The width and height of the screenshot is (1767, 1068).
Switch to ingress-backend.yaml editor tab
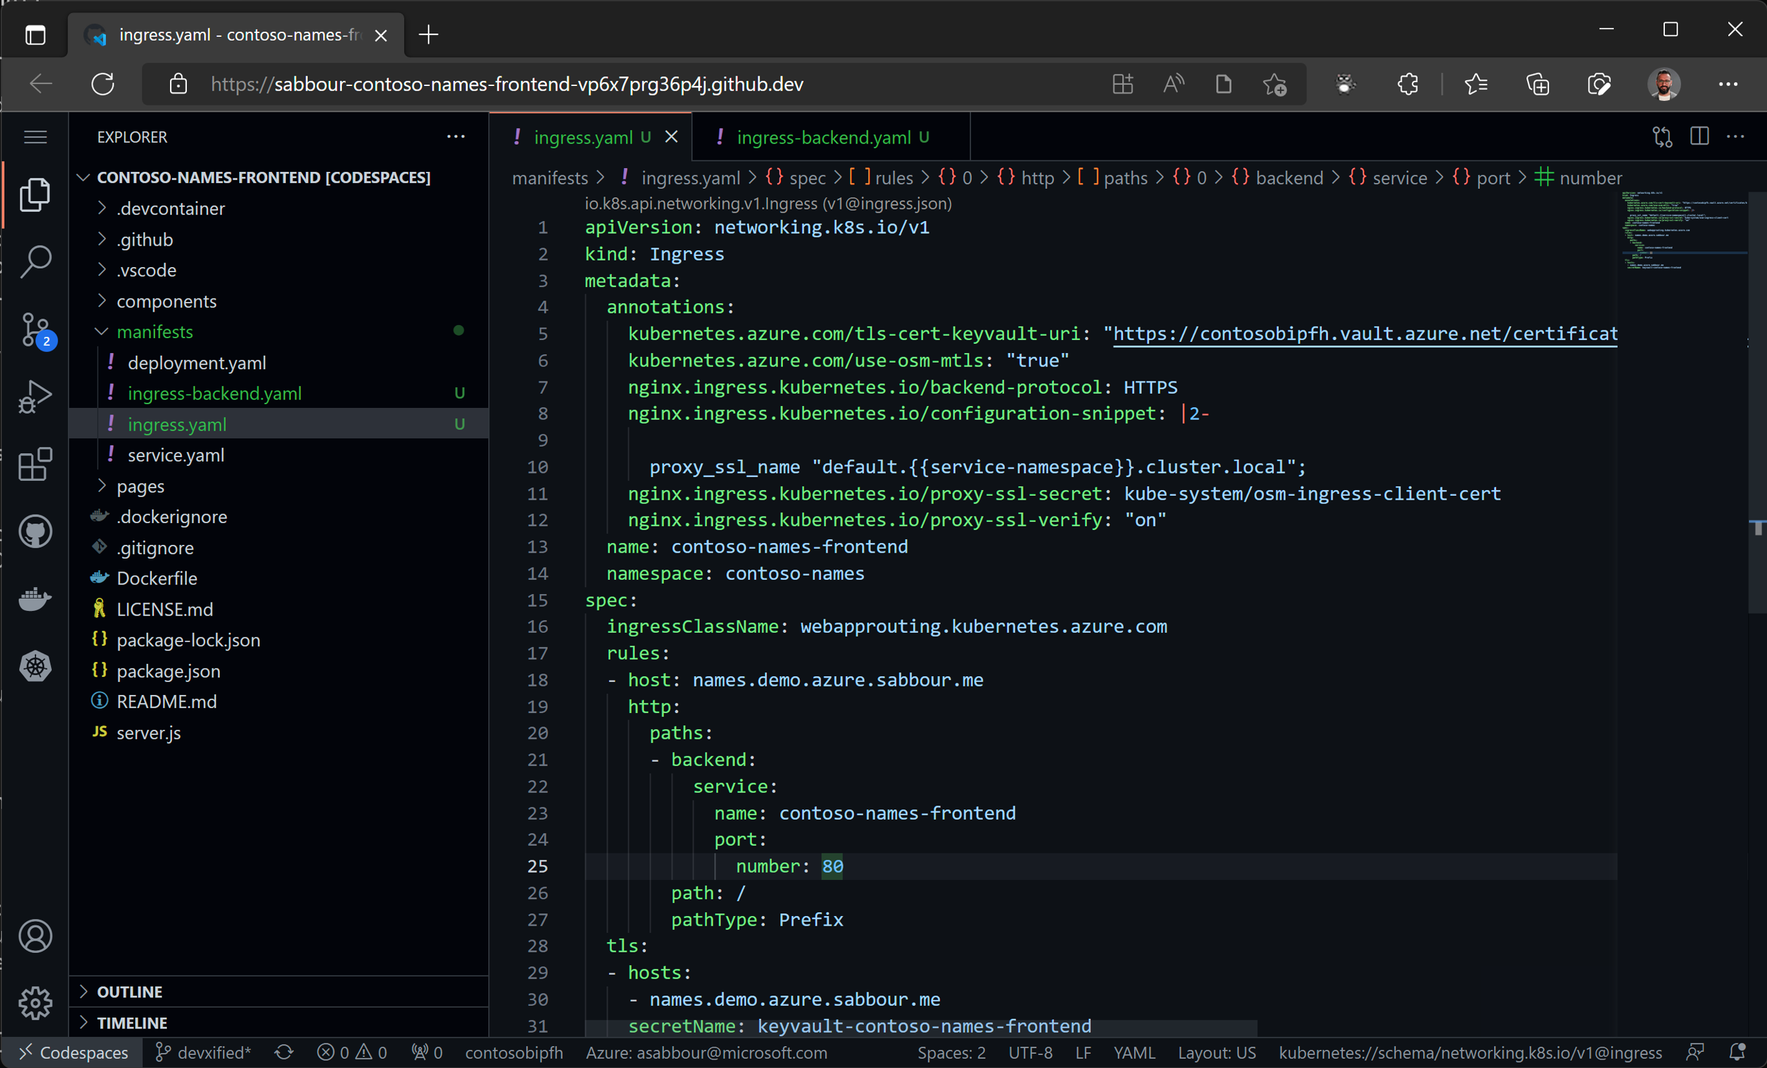823,137
